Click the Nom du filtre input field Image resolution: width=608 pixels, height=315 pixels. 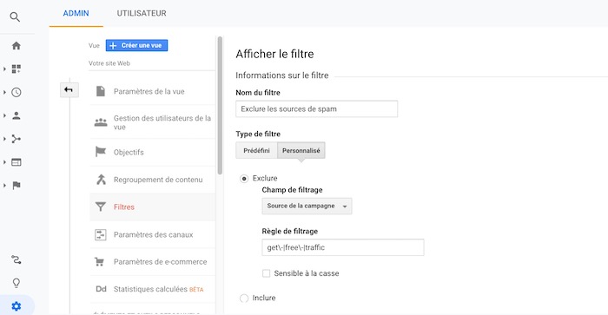coord(316,108)
